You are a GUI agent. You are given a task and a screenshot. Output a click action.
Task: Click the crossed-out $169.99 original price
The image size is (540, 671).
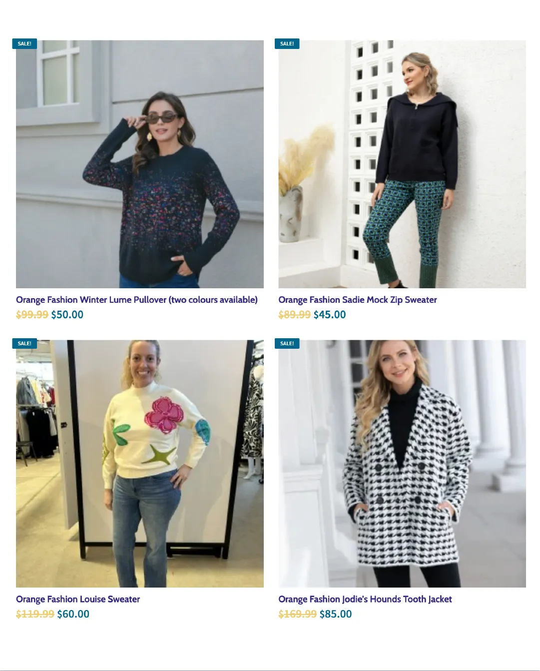tap(298, 614)
